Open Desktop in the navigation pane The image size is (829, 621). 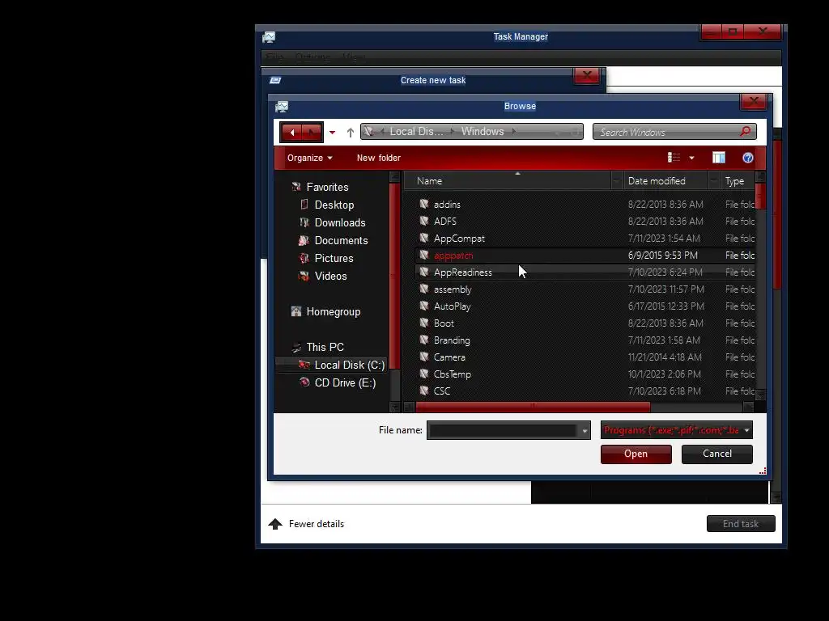[334, 205]
